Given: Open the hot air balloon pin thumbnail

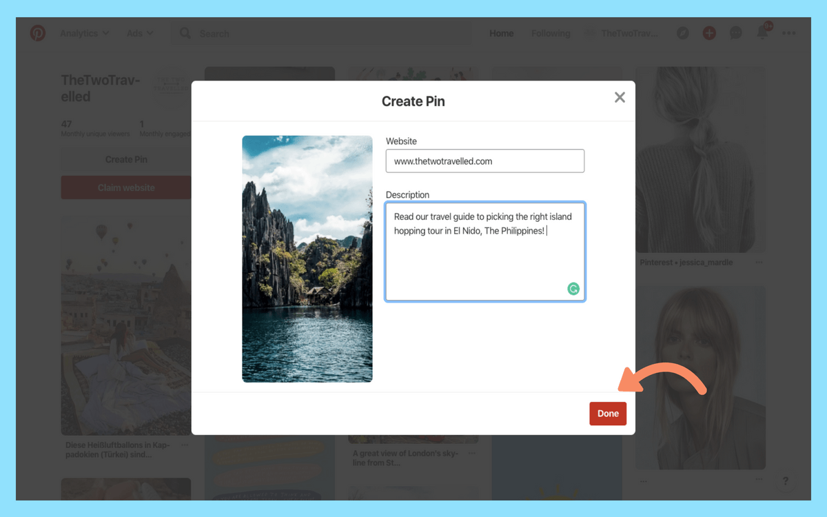Looking at the screenshot, I should 126,326.
